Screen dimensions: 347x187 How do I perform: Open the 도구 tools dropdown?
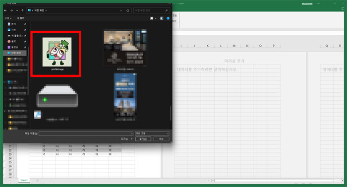126,139
